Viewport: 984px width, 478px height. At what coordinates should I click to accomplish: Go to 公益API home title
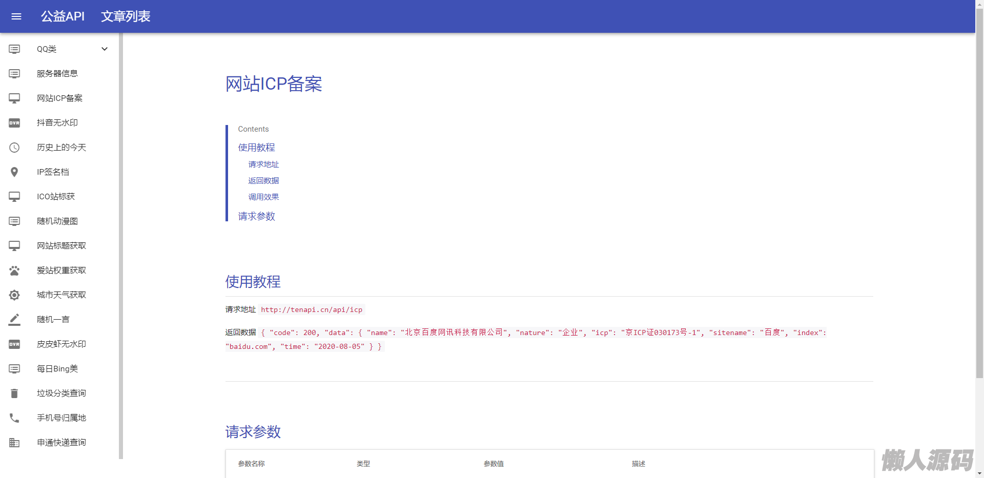[63, 16]
